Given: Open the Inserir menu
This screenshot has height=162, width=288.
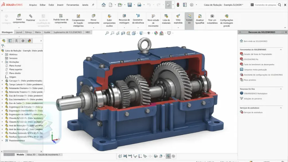Looking at the screenshot, I should click(60, 5).
